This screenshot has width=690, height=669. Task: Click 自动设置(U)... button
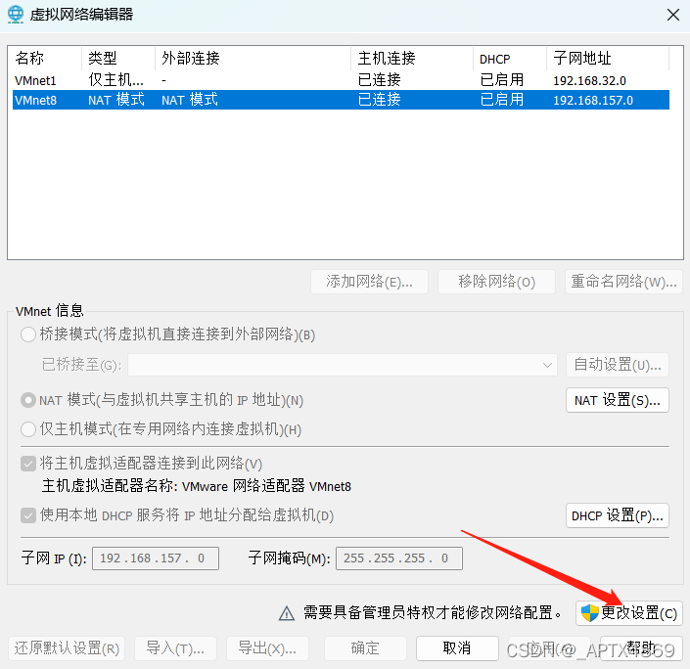(618, 365)
